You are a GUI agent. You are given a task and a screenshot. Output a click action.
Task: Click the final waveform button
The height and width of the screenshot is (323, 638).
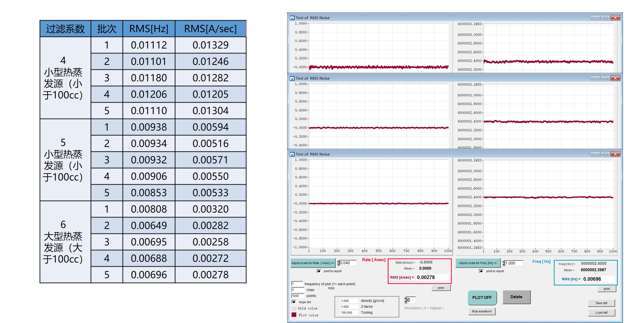(482, 311)
